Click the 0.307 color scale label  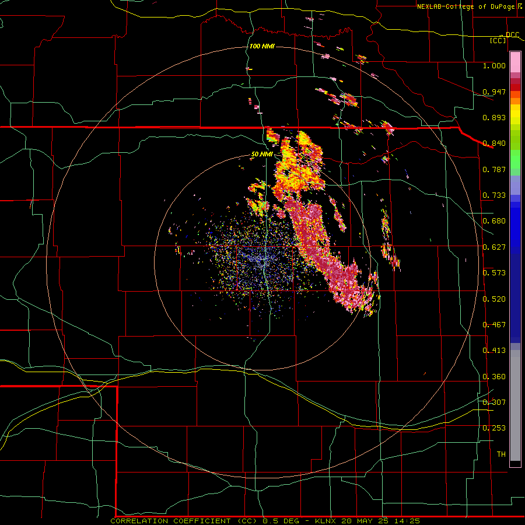pyautogui.click(x=494, y=402)
